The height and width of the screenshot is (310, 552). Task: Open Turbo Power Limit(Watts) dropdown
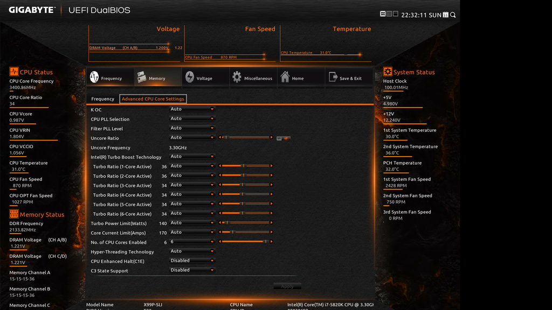click(192, 222)
